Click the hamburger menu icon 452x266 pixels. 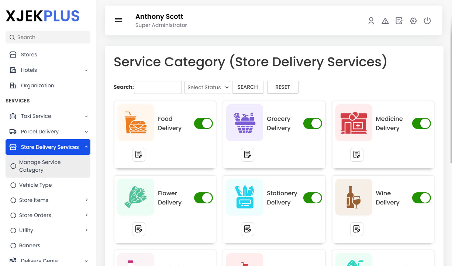coord(118,20)
